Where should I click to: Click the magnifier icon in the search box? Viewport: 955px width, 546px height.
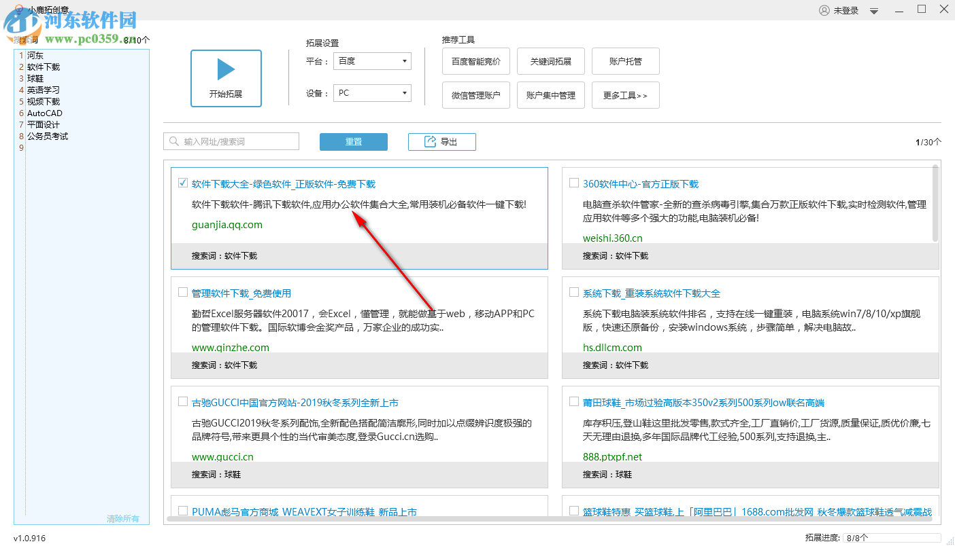click(173, 141)
